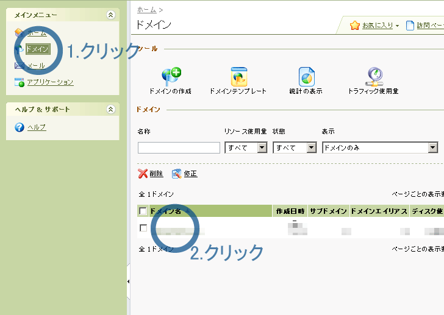Open the ドメインテンプレート icon
The image size is (444, 315).
click(x=239, y=76)
